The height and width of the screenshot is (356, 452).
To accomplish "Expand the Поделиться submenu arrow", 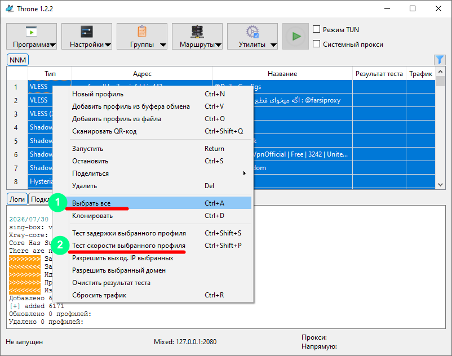I will coord(244,173).
